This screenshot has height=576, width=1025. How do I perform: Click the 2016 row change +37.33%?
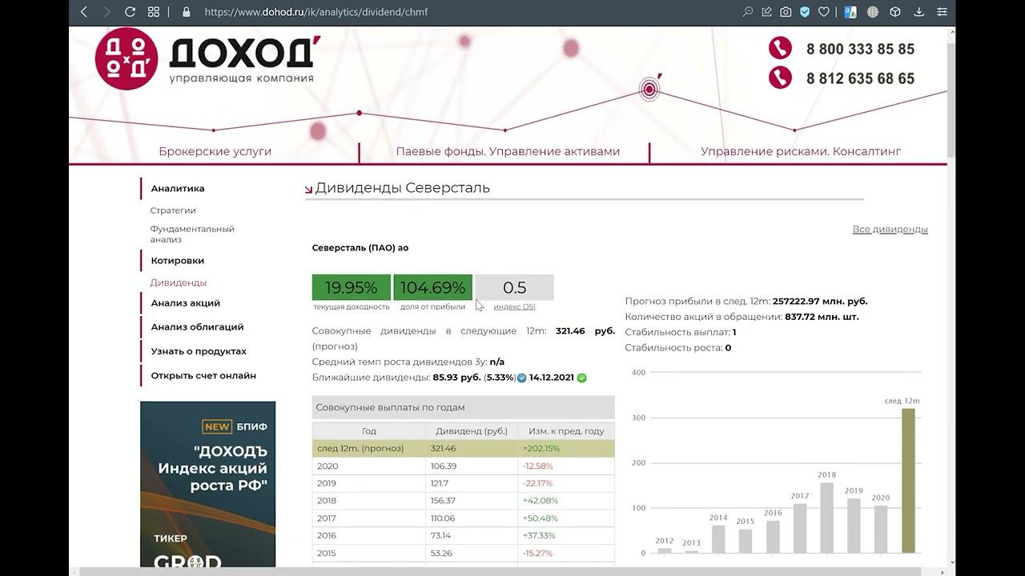539,536
